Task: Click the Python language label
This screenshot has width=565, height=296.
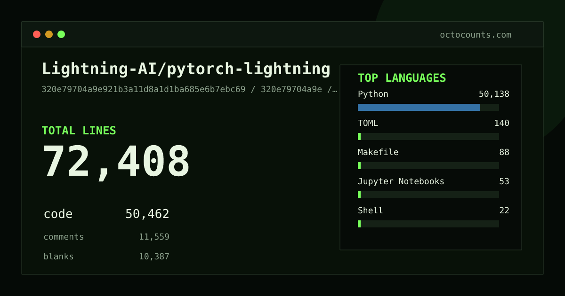Action: point(373,94)
